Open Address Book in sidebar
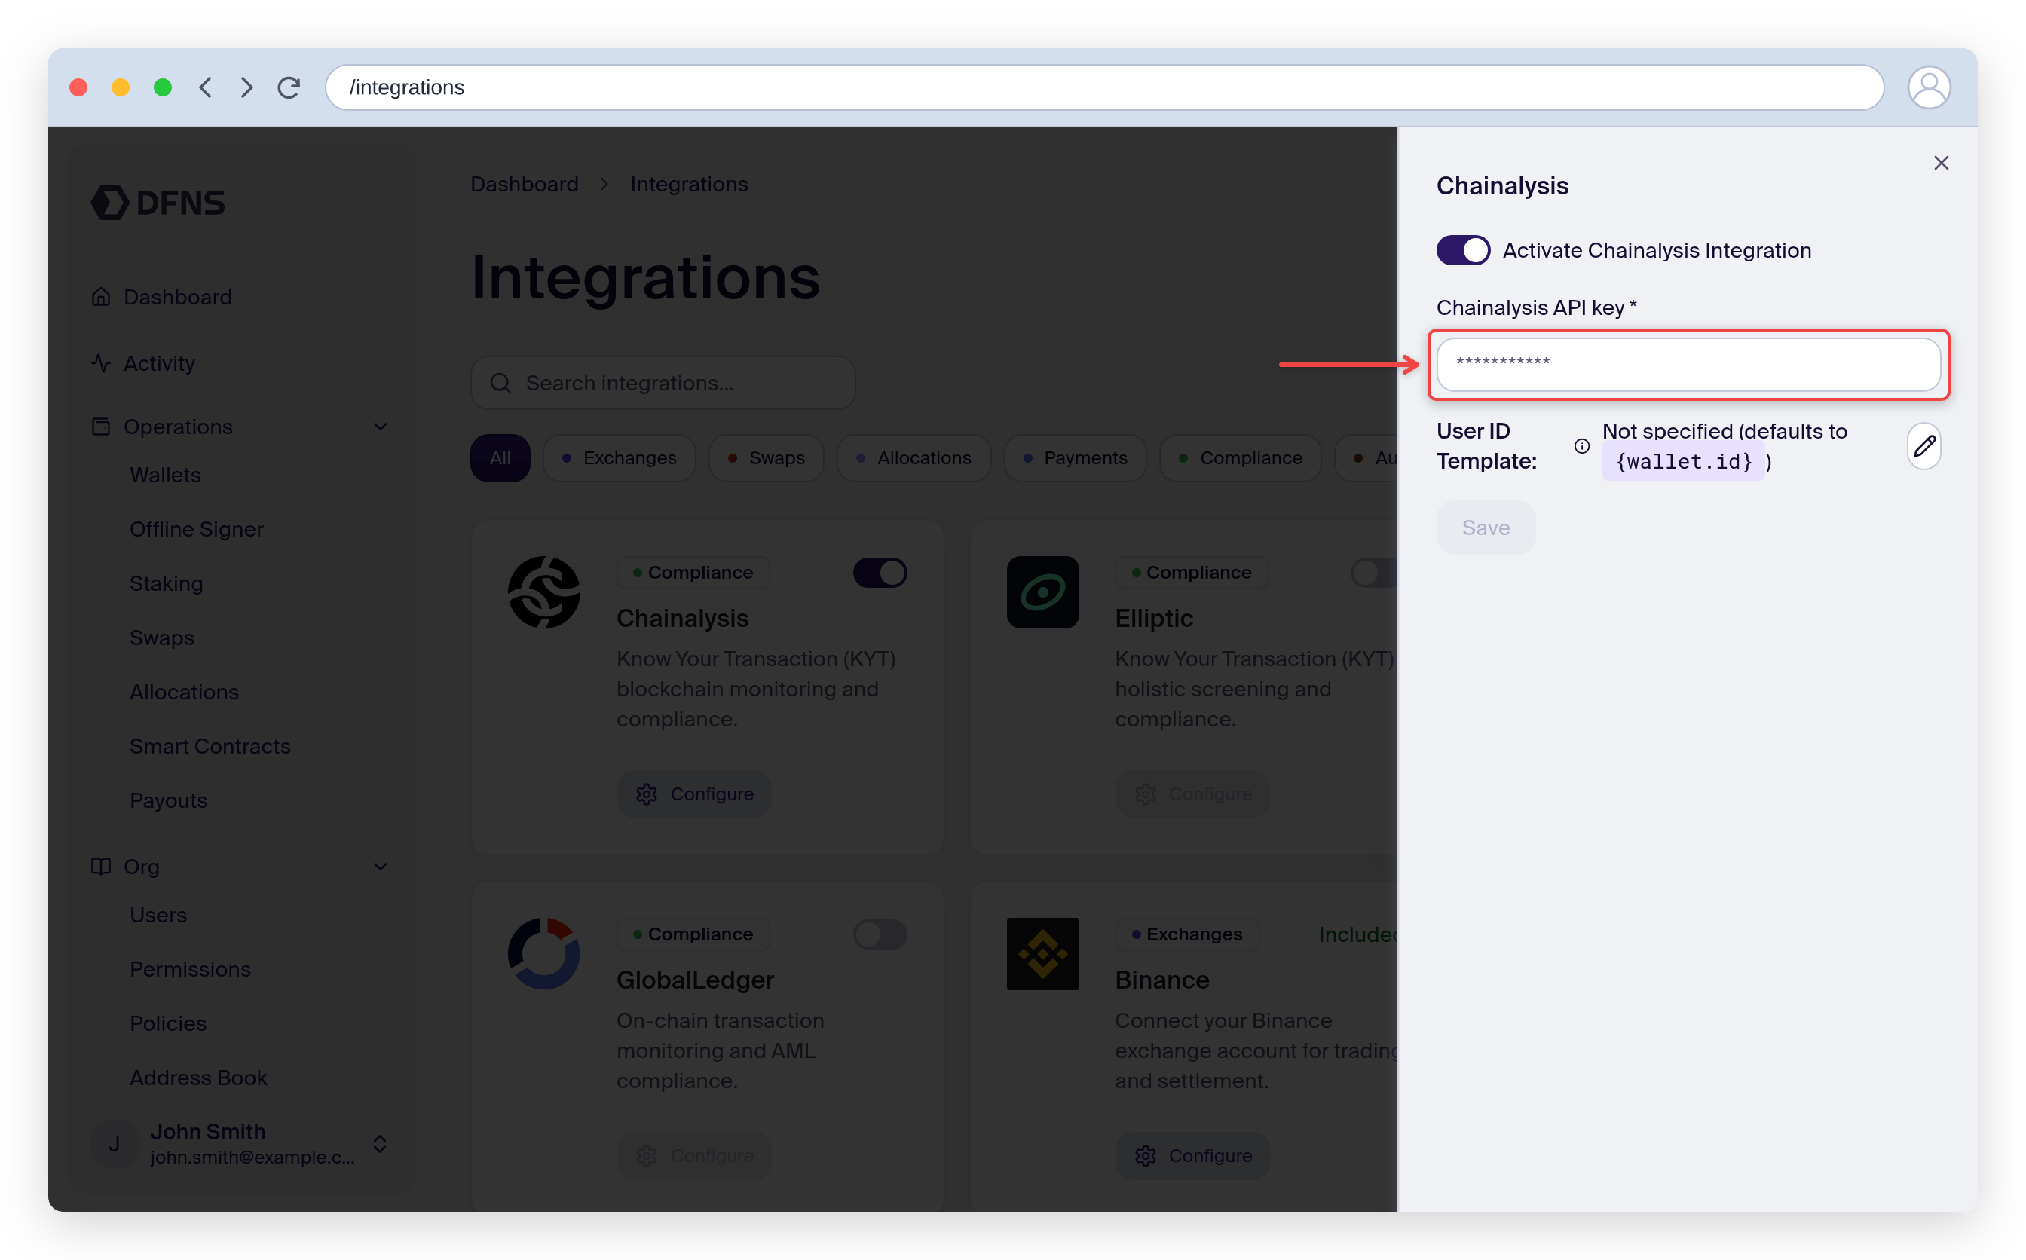Viewport: 2026px width, 1260px height. pyautogui.click(x=198, y=1078)
